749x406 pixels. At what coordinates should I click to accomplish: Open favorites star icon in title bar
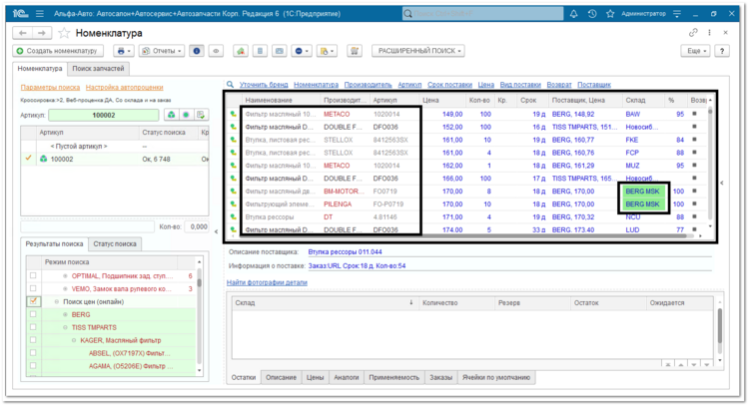pos(610,14)
